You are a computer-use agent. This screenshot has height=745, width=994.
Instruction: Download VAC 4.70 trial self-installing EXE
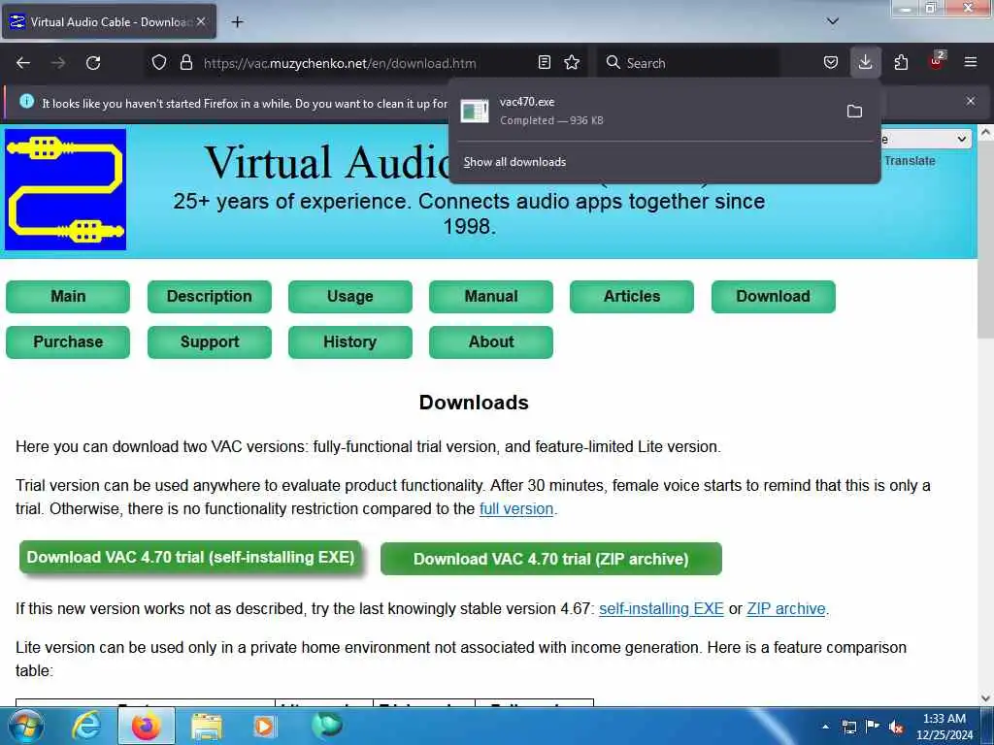190,558
